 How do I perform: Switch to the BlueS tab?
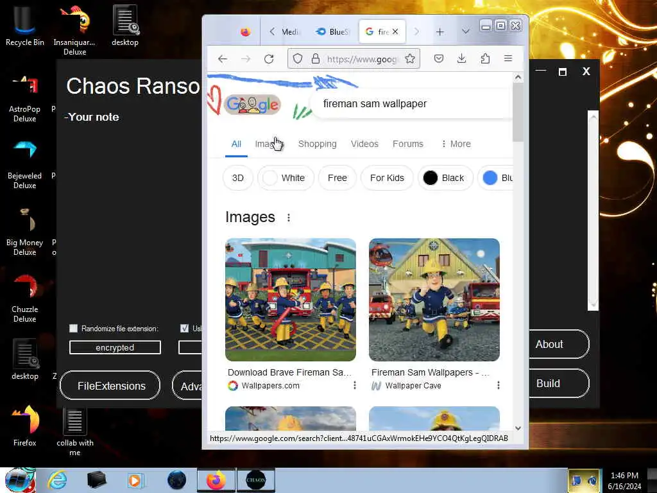pyautogui.click(x=333, y=32)
